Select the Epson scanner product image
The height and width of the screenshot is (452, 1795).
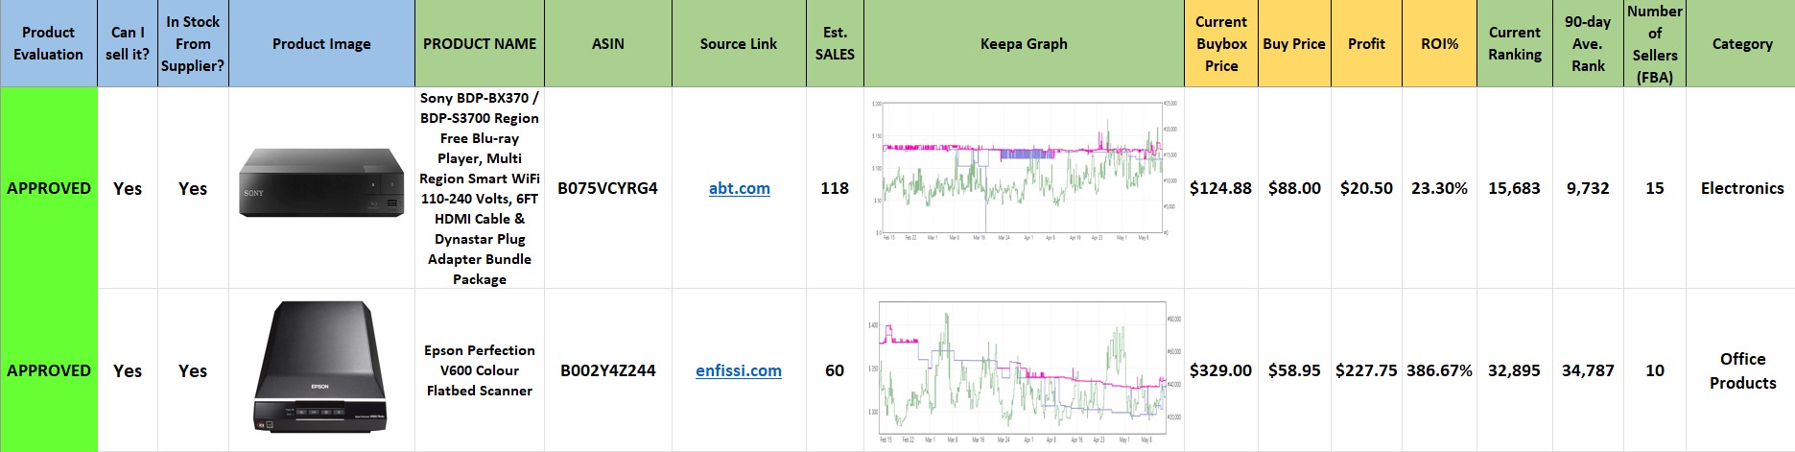[x=320, y=366]
